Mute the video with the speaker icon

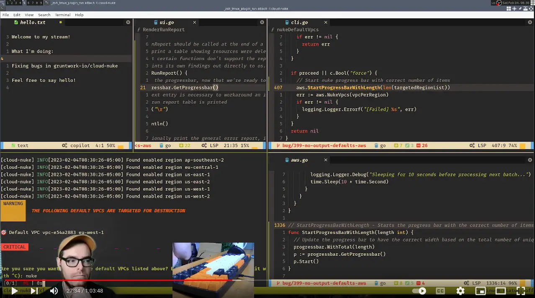pos(54,291)
